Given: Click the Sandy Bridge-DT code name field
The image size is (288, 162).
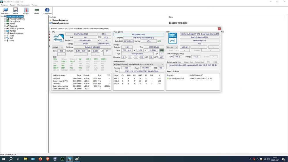Looking at the screenshot, I should (x=86, y=40).
